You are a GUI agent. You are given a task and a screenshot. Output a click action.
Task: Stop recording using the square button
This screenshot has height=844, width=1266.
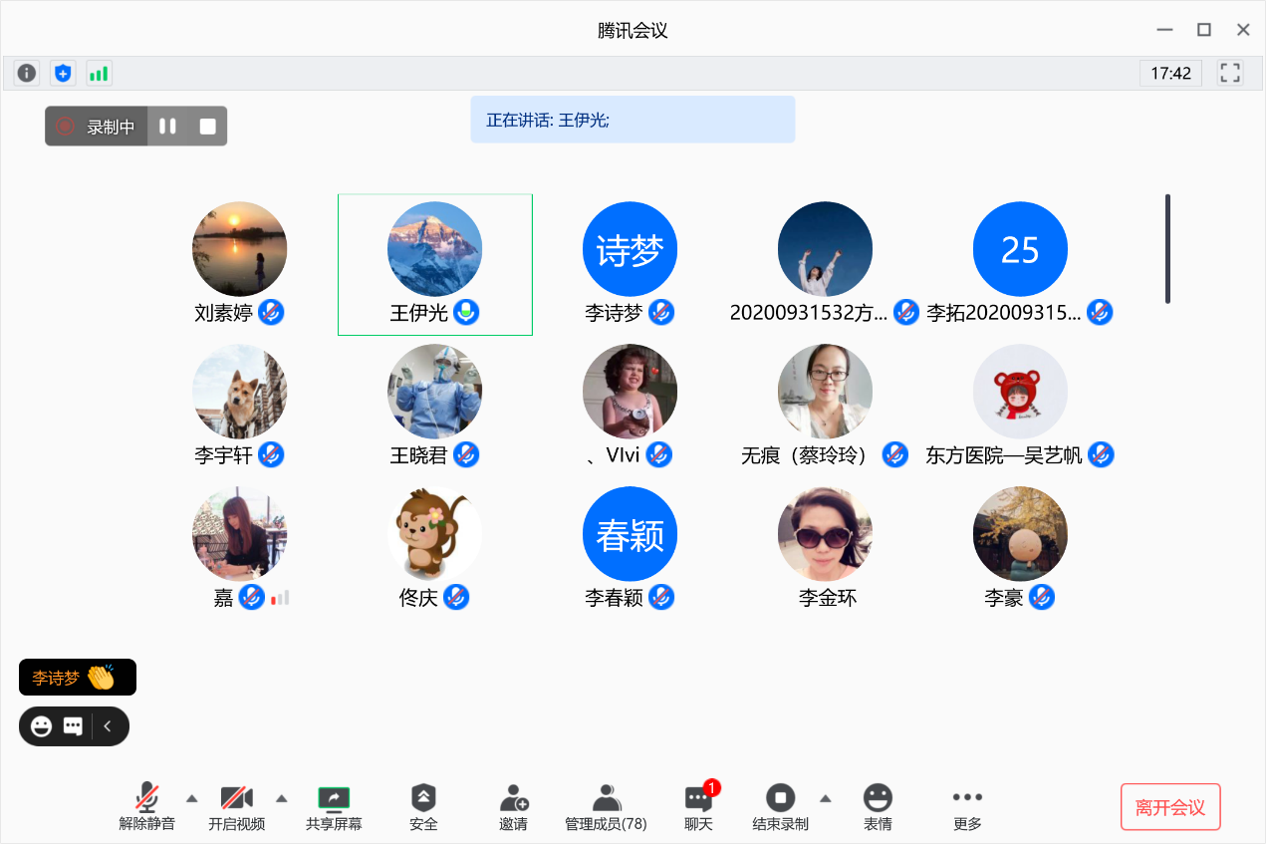tap(207, 127)
